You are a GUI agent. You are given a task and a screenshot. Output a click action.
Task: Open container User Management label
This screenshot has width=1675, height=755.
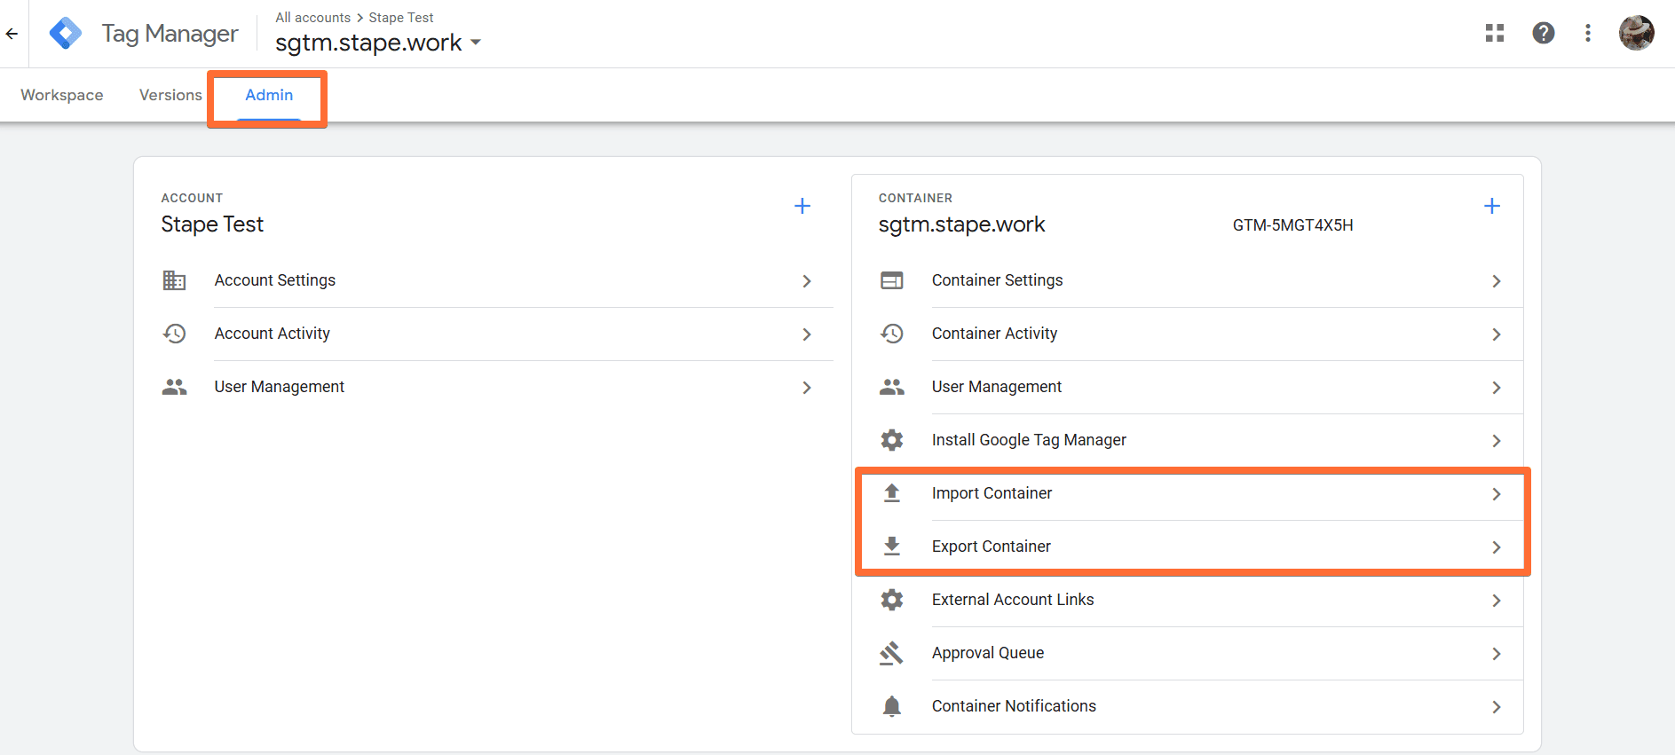(997, 387)
